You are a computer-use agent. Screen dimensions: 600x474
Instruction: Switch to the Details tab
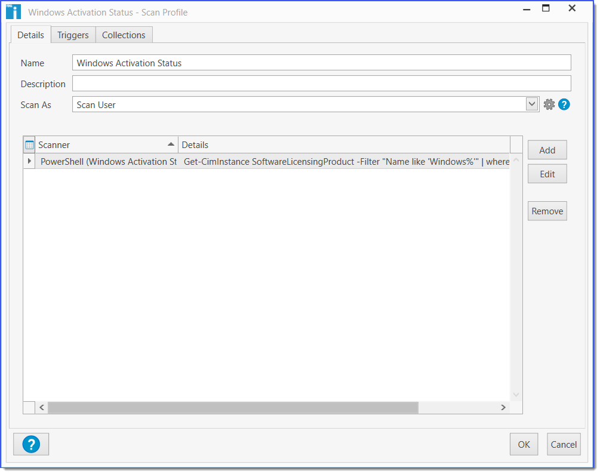(x=30, y=35)
